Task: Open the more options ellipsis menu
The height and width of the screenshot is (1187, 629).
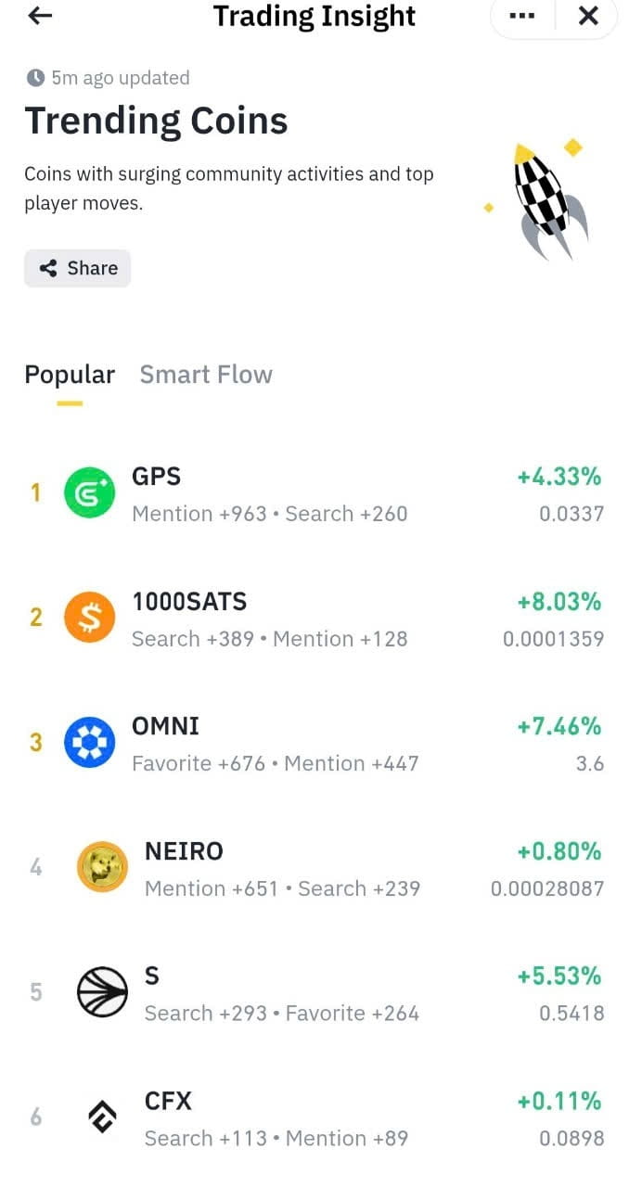Action: coord(522,16)
